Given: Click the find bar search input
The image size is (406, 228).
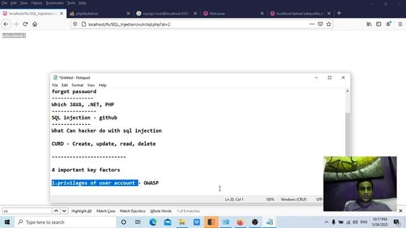Looking at the screenshot, I should point(27,211).
